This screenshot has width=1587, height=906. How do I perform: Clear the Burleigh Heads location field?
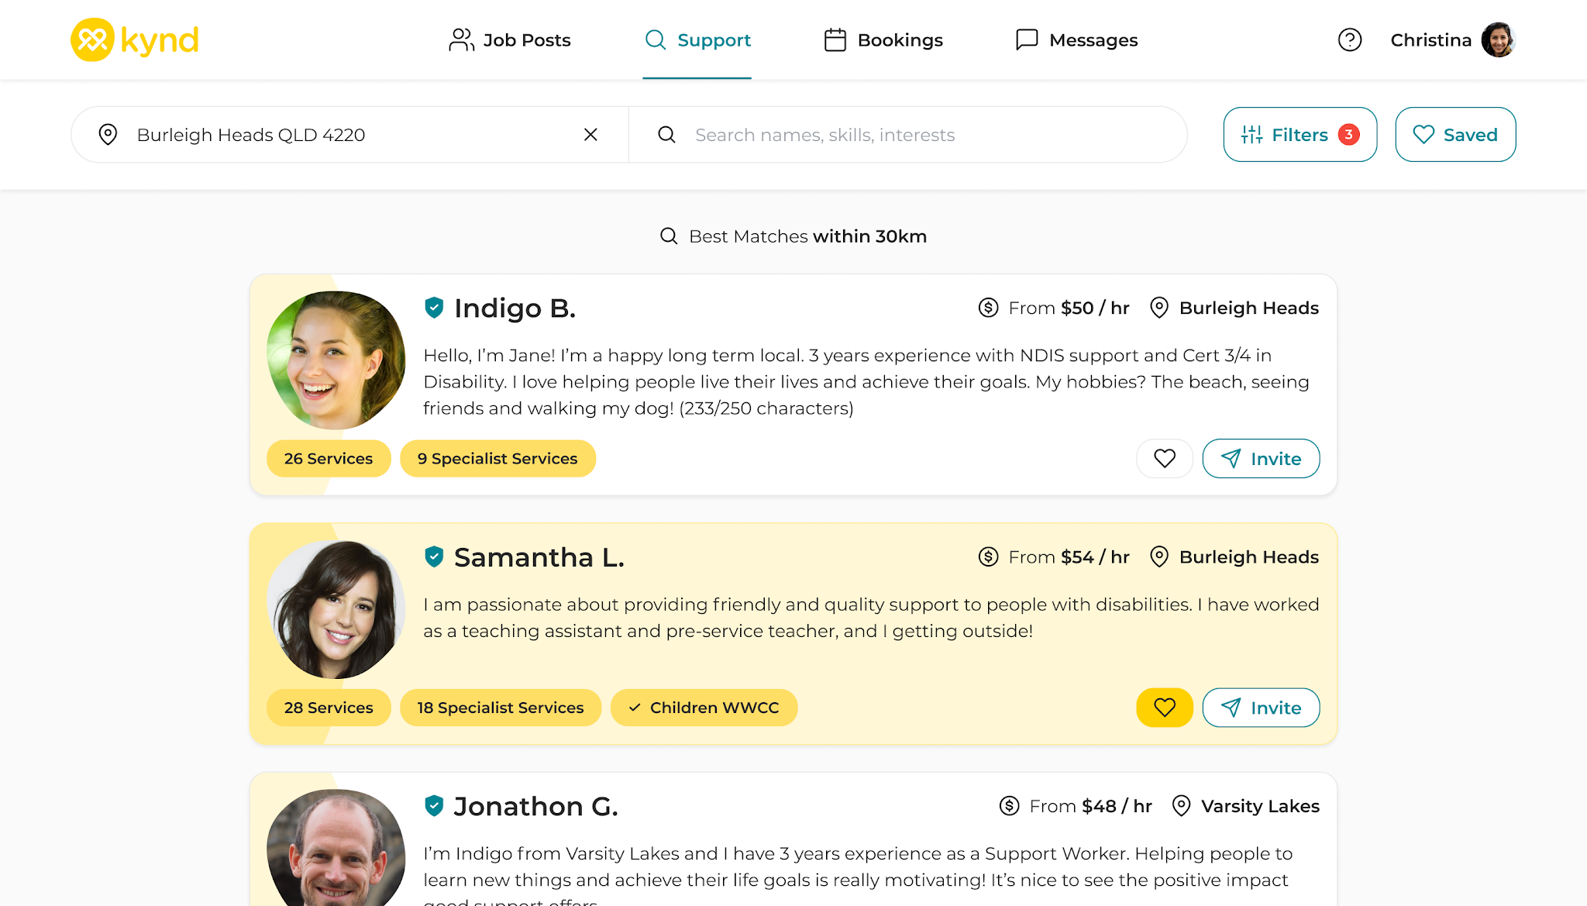pos(590,135)
